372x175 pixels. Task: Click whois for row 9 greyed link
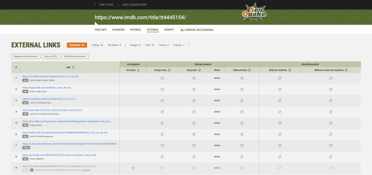pyautogui.click(x=217, y=168)
